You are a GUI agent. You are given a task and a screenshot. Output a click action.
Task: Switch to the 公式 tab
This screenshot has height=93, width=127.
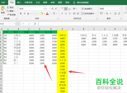coord(38,3)
